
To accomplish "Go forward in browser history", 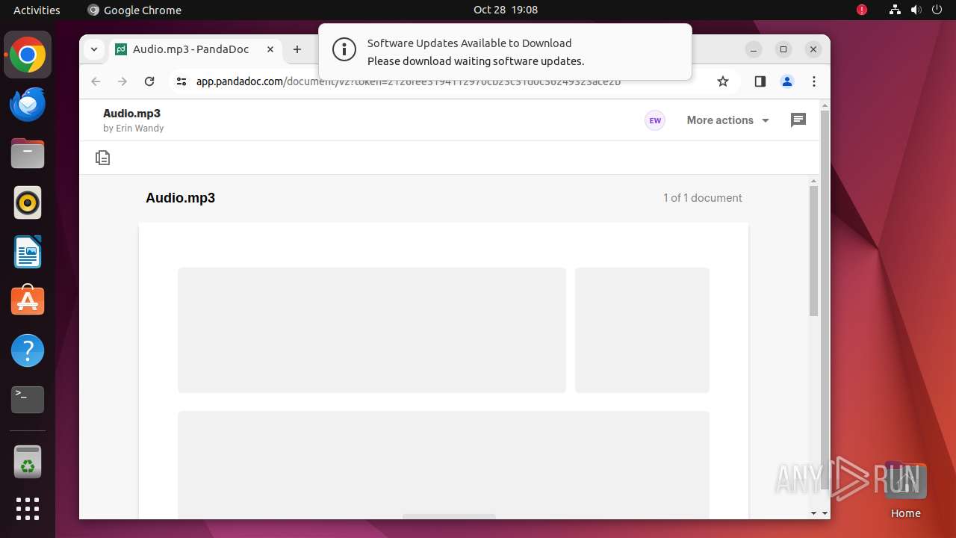I will (x=122, y=81).
